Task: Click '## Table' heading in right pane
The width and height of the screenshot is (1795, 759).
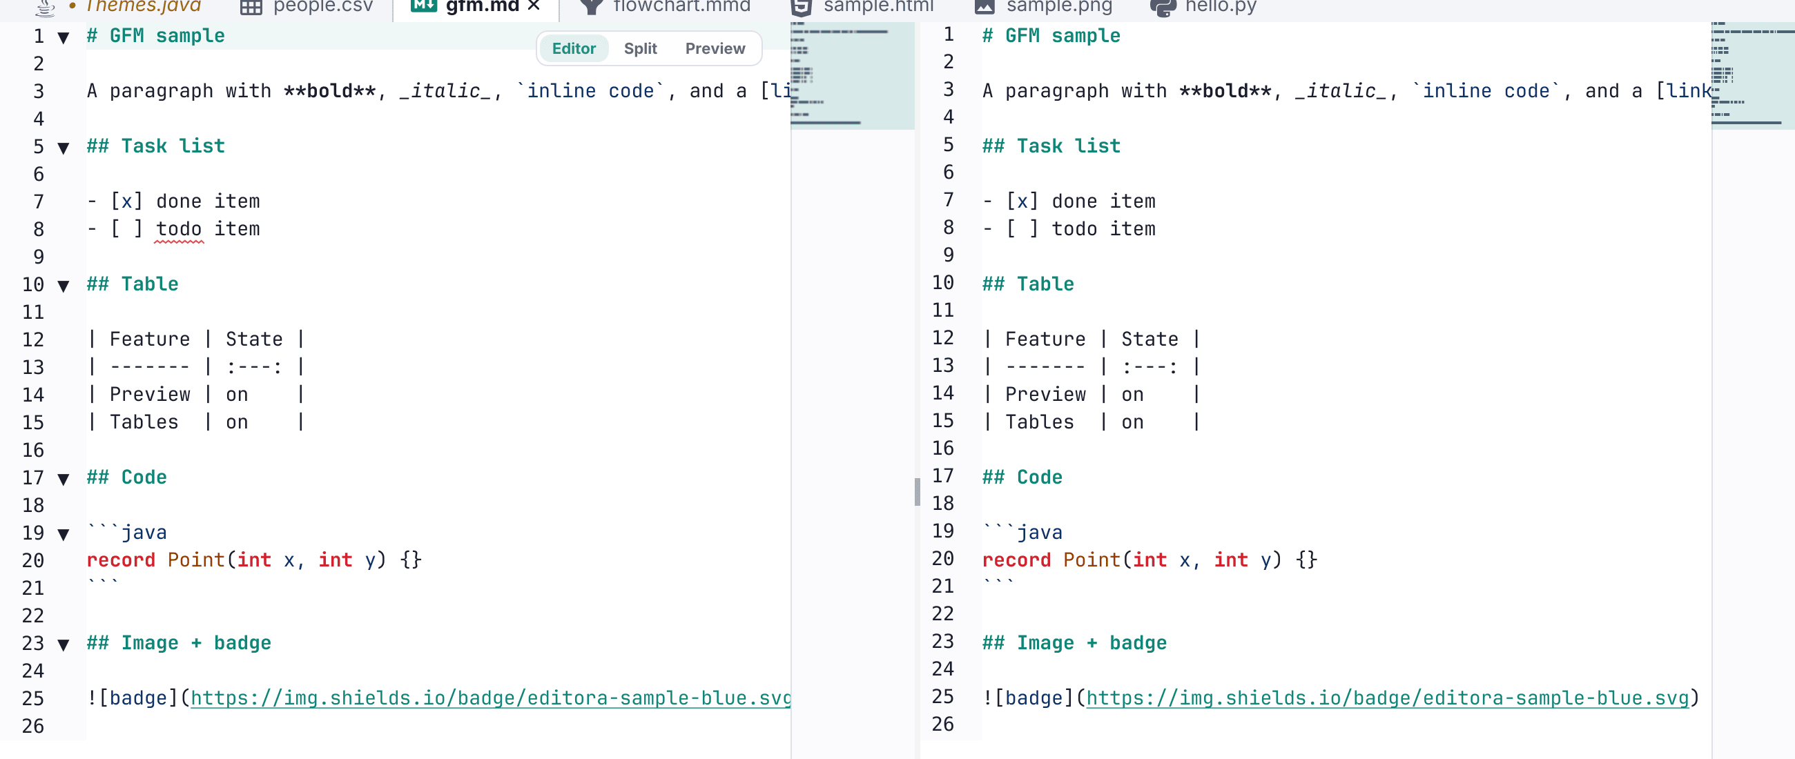Action: pyautogui.click(x=1028, y=284)
